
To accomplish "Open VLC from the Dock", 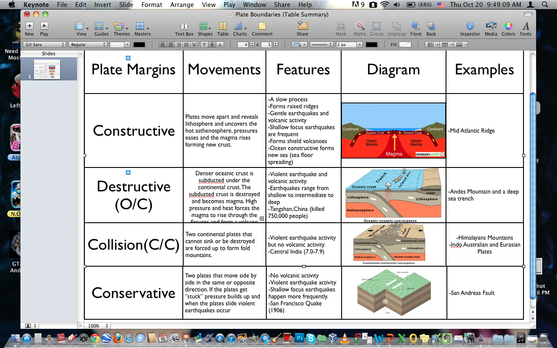I will [344, 338].
